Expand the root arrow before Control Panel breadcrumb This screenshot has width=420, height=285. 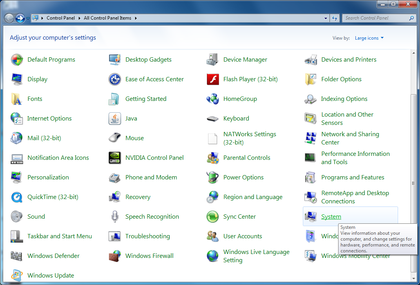coord(42,18)
